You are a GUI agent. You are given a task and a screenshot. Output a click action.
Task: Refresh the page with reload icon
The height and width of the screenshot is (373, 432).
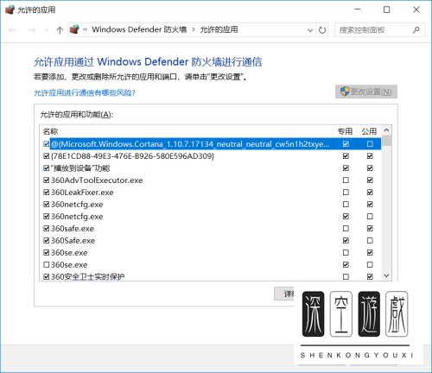[x=322, y=30]
